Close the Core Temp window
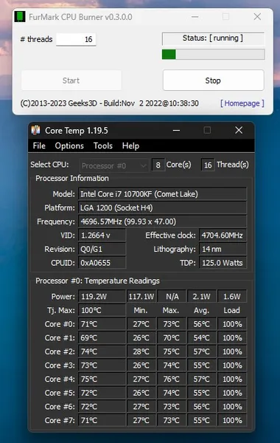 (x=239, y=130)
